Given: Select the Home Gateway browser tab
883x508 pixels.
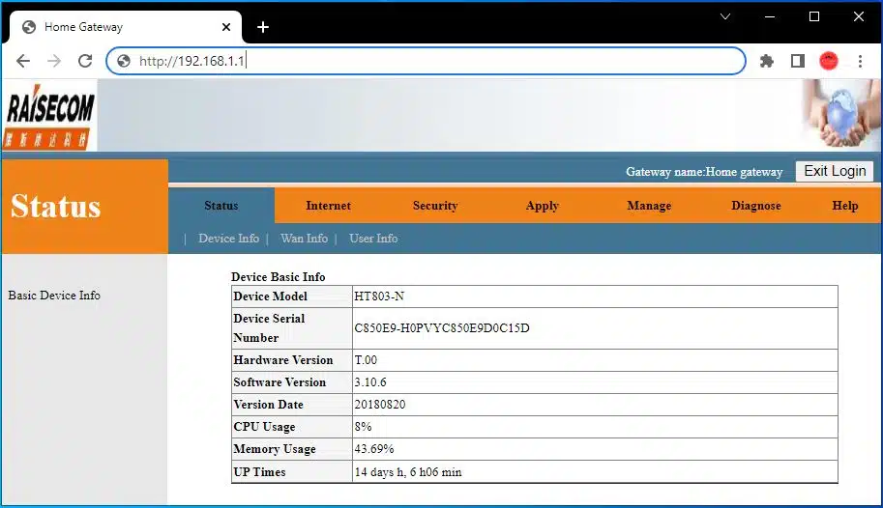Looking at the screenshot, I should [x=125, y=27].
